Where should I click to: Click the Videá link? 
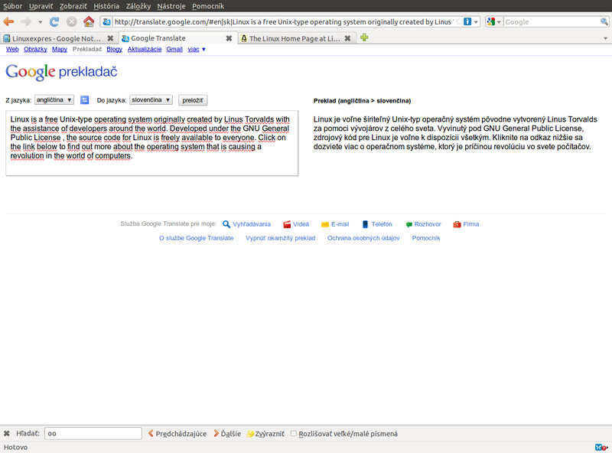coord(301,224)
